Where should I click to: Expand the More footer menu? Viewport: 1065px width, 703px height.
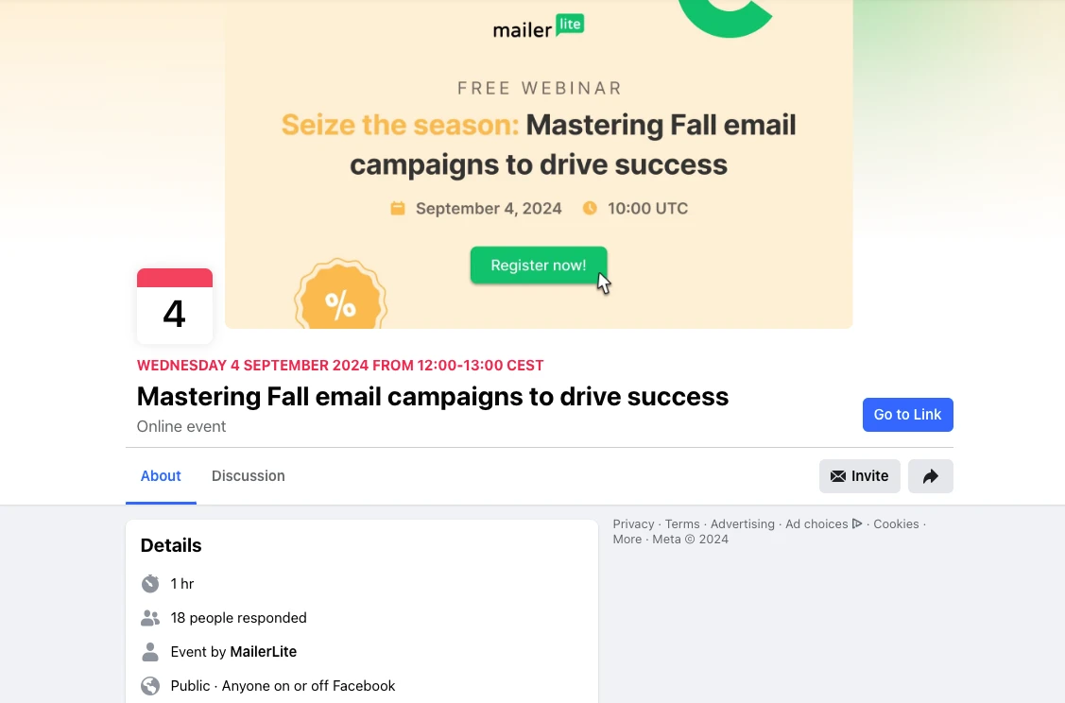click(627, 540)
